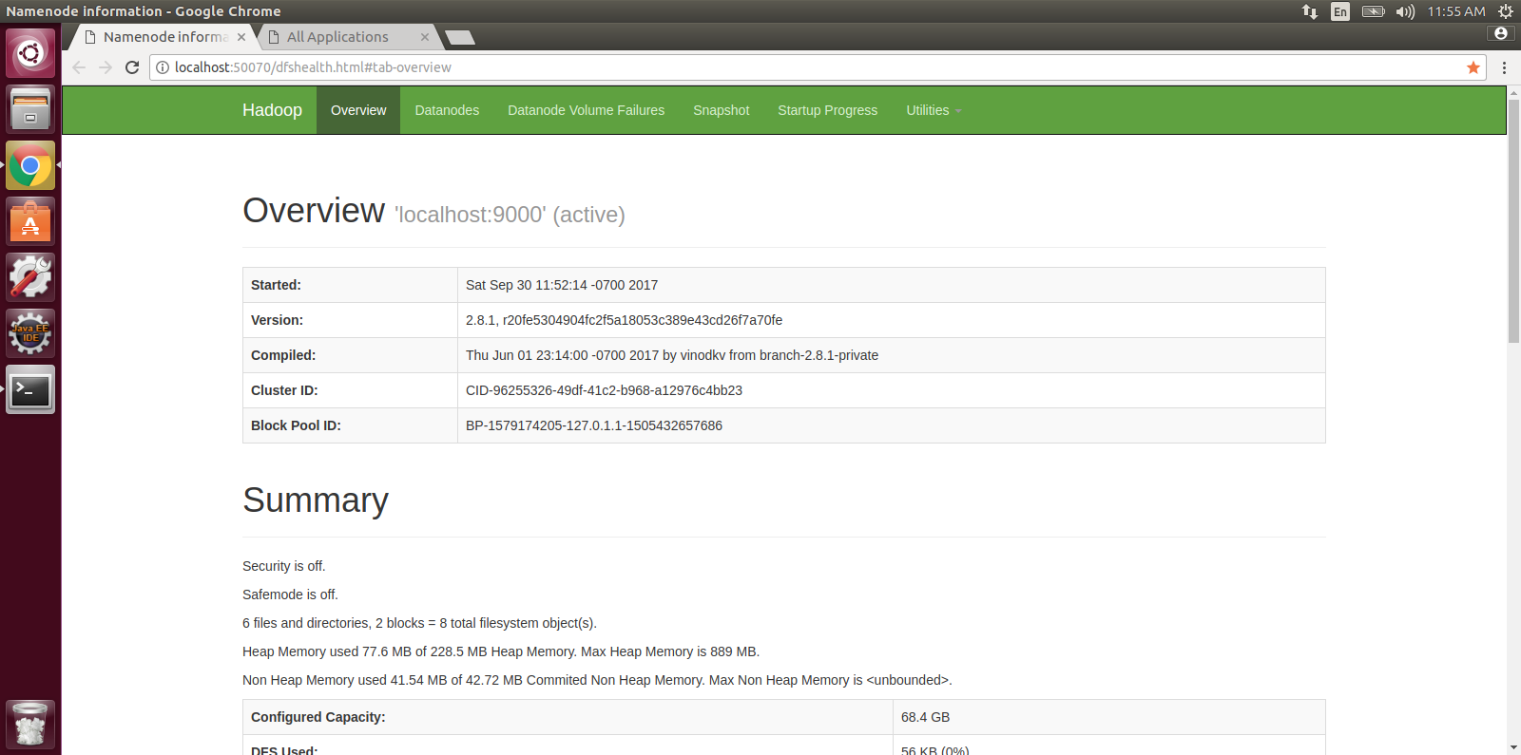Open the En keyboard layout indicator
The width and height of the screenshot is (1521, 755).
pyautogui.click(x=1340, y=11)
